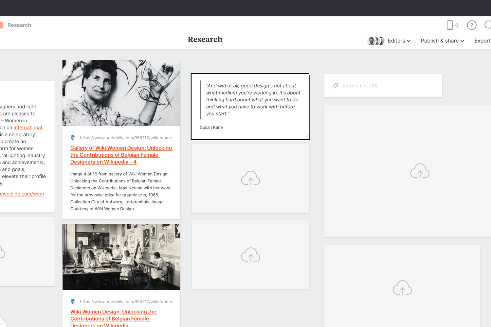Click Research in the breadcrumb bar

(x=19, y=25)
